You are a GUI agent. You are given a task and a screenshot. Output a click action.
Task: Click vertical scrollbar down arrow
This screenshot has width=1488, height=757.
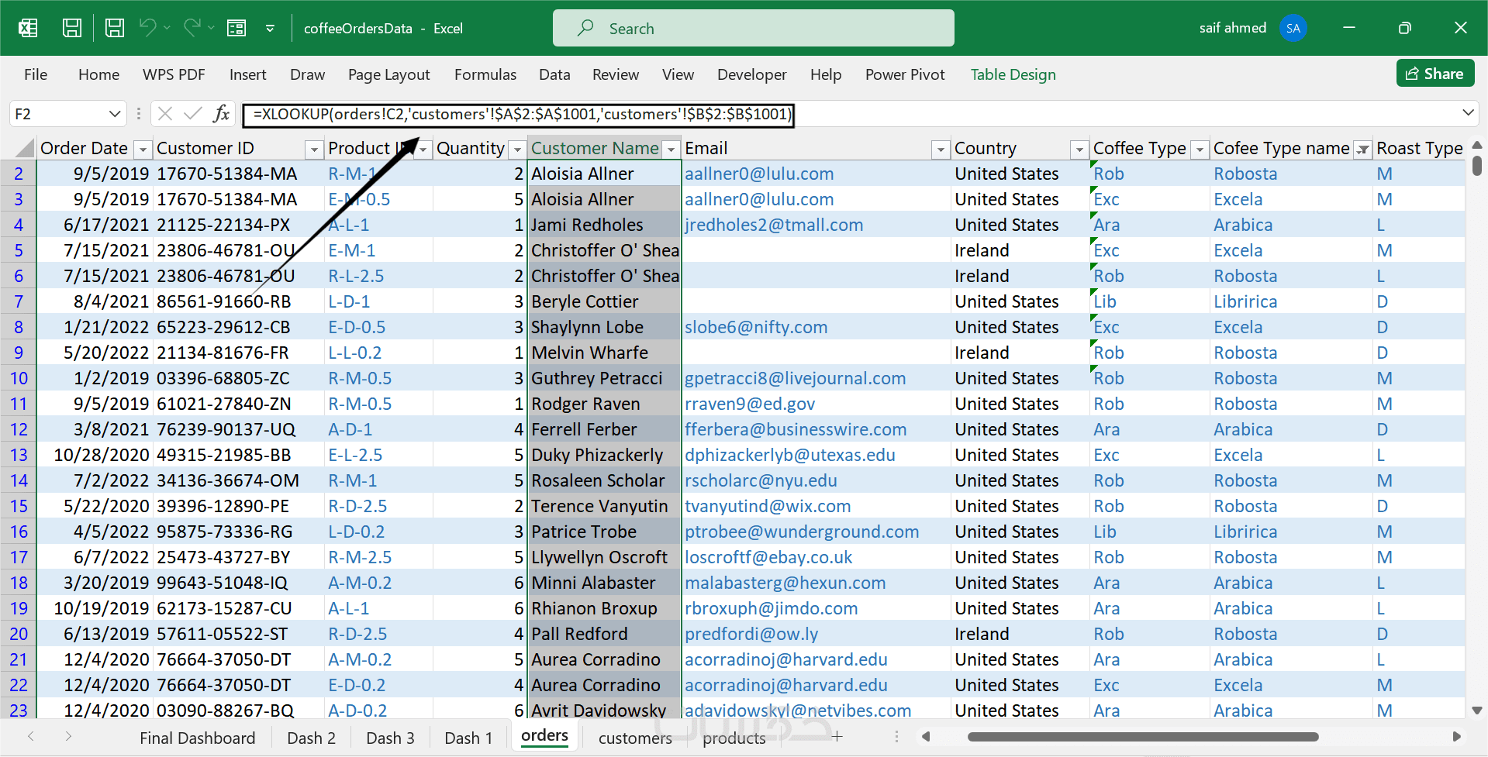pyautogui.click(x=1476, y=710)
